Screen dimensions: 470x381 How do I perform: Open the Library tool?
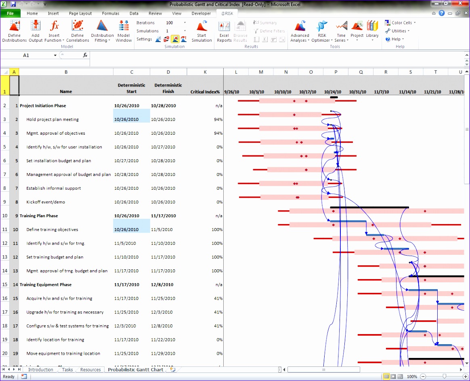[x=372, y=31]
